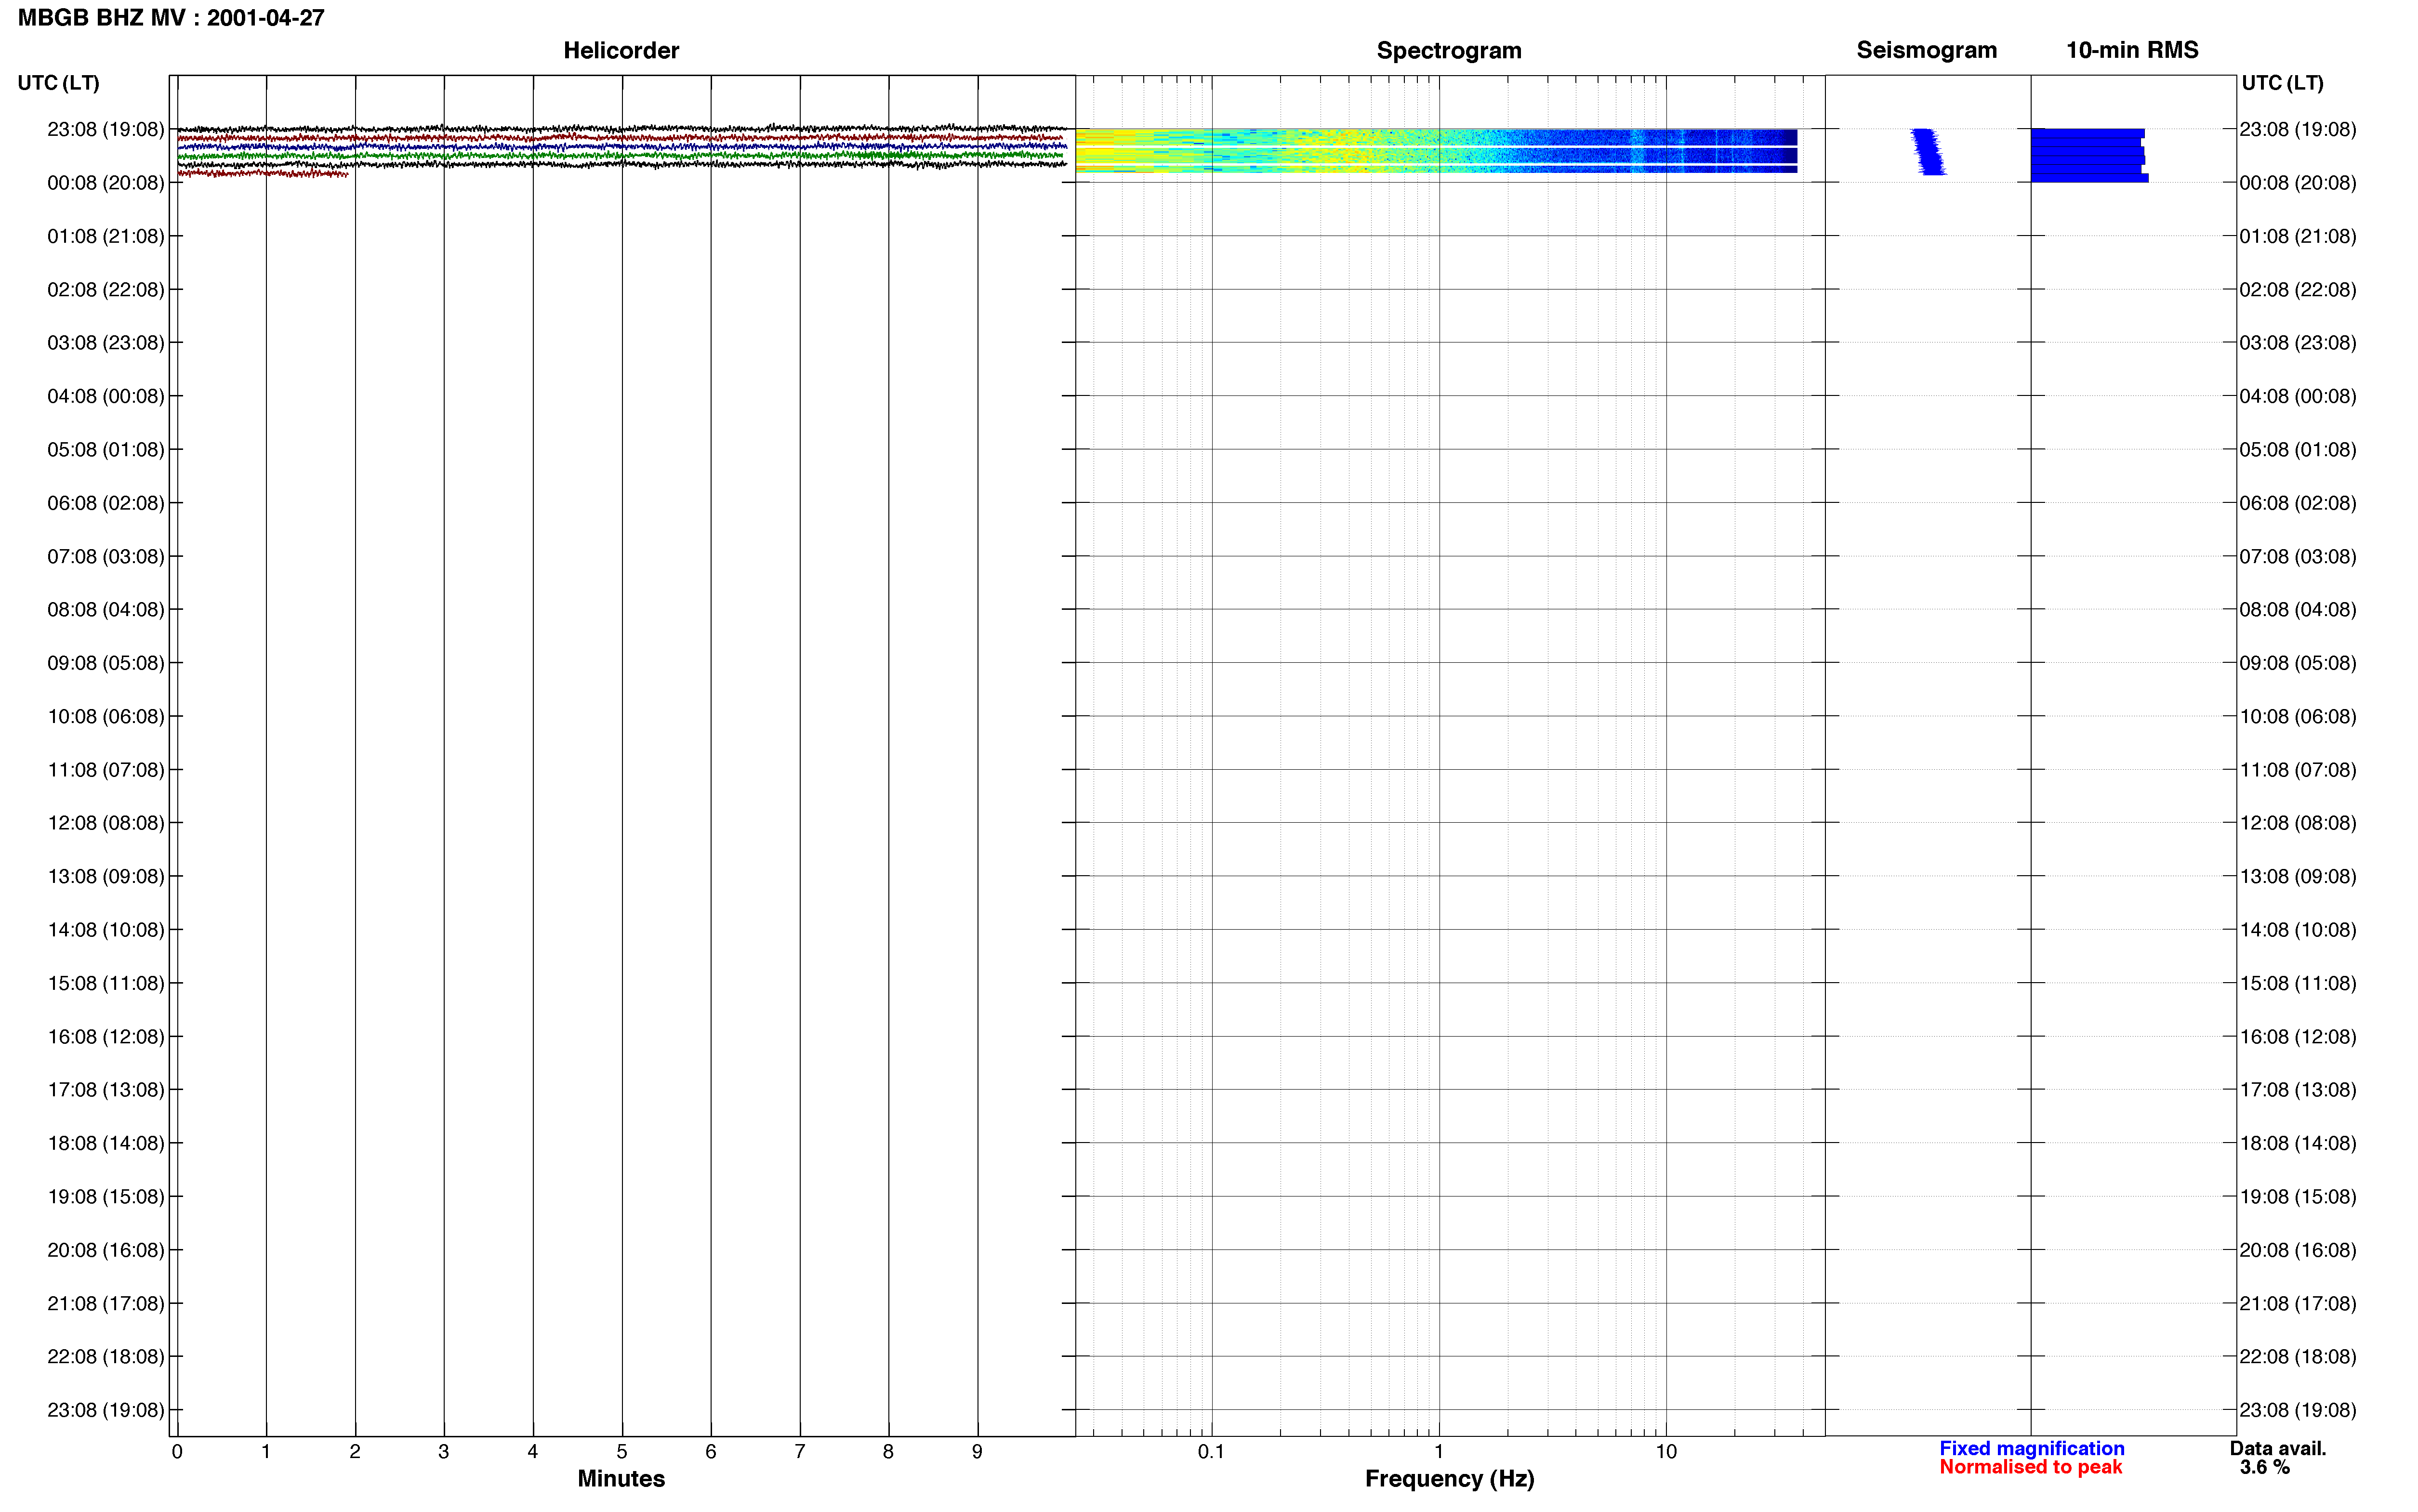Click the green helicorder trace

pos(621,156)
